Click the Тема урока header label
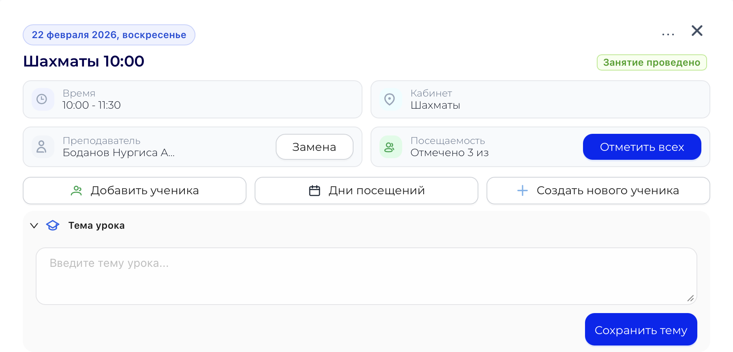This screenshot has height=352, width=733. tap(96, 225)
